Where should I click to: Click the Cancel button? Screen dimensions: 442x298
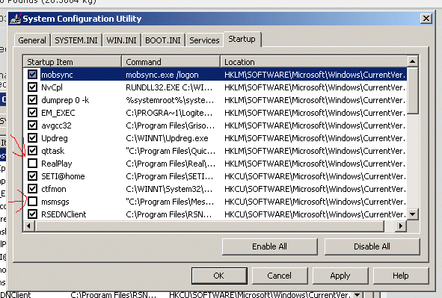click(280, 276)
